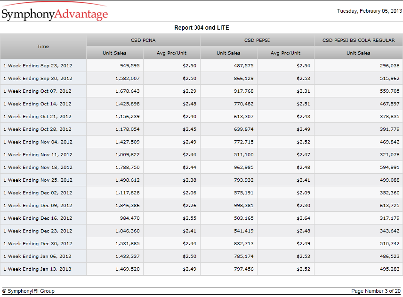Click BS COLA unit sales value 495,283
403x297 pixels.
[x=390, y=269]
